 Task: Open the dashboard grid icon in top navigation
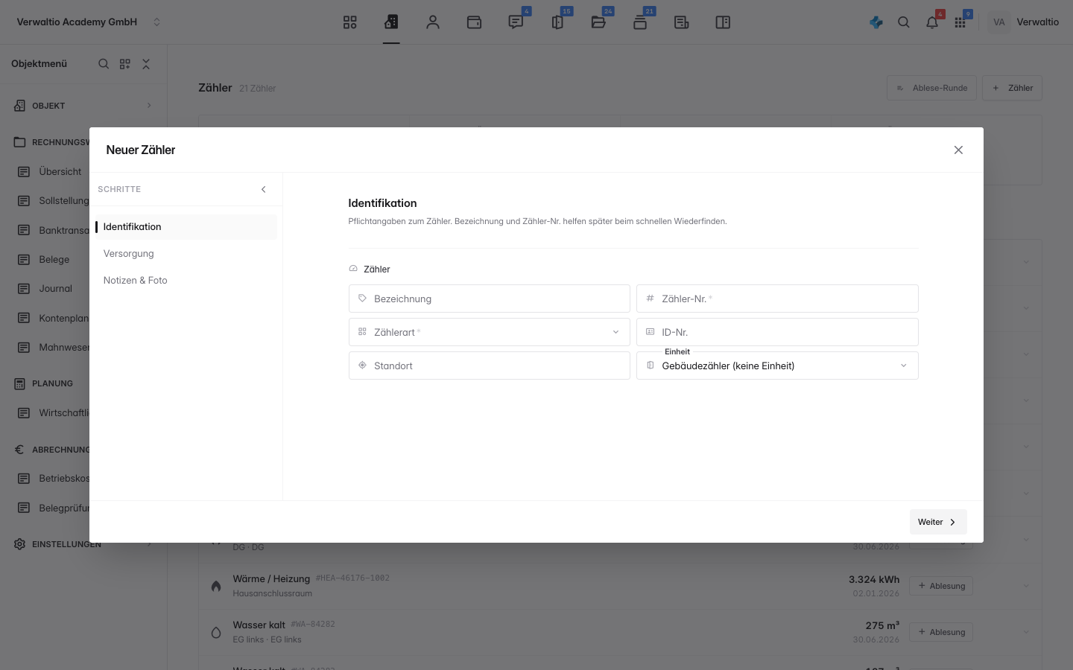(x=350, y=22)
